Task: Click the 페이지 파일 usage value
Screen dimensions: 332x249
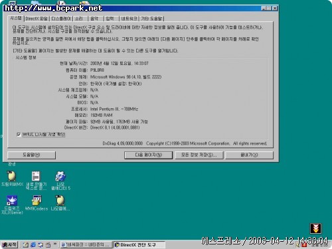Action: [x=119, y=122]
